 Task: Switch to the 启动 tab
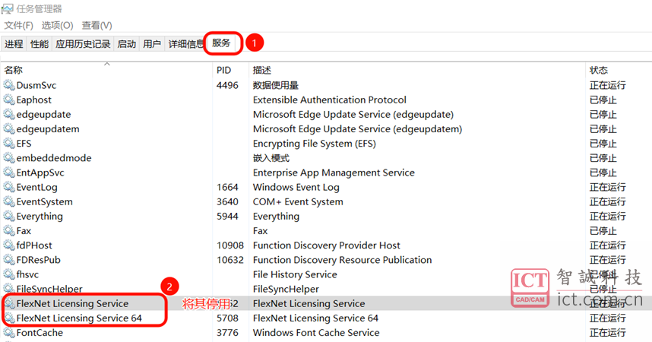(x=127, y=44)
